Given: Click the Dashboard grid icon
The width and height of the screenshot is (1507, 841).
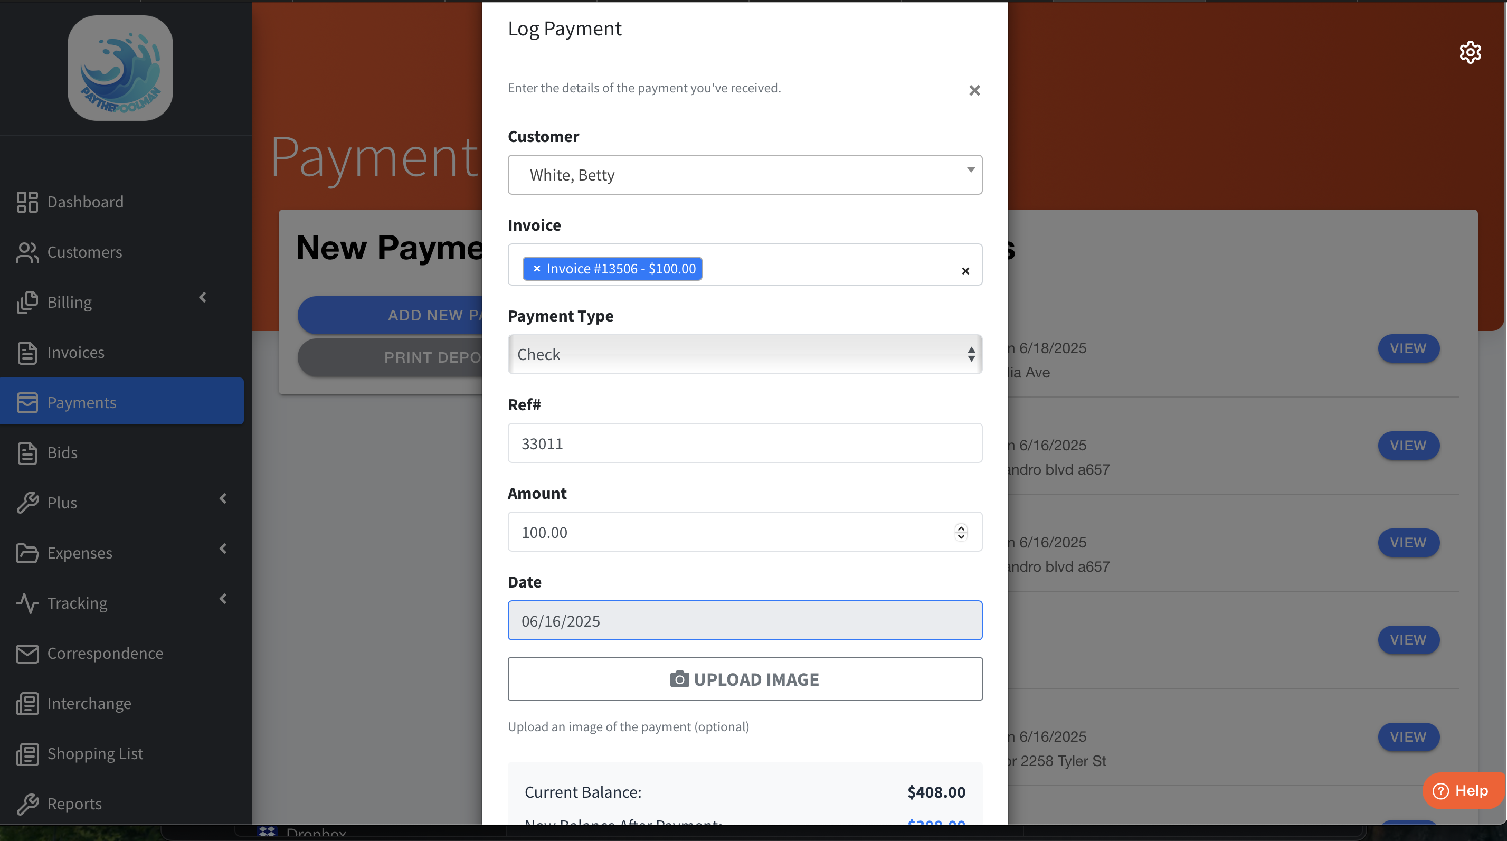Looking at the screenshot, I should pos(27,202).
